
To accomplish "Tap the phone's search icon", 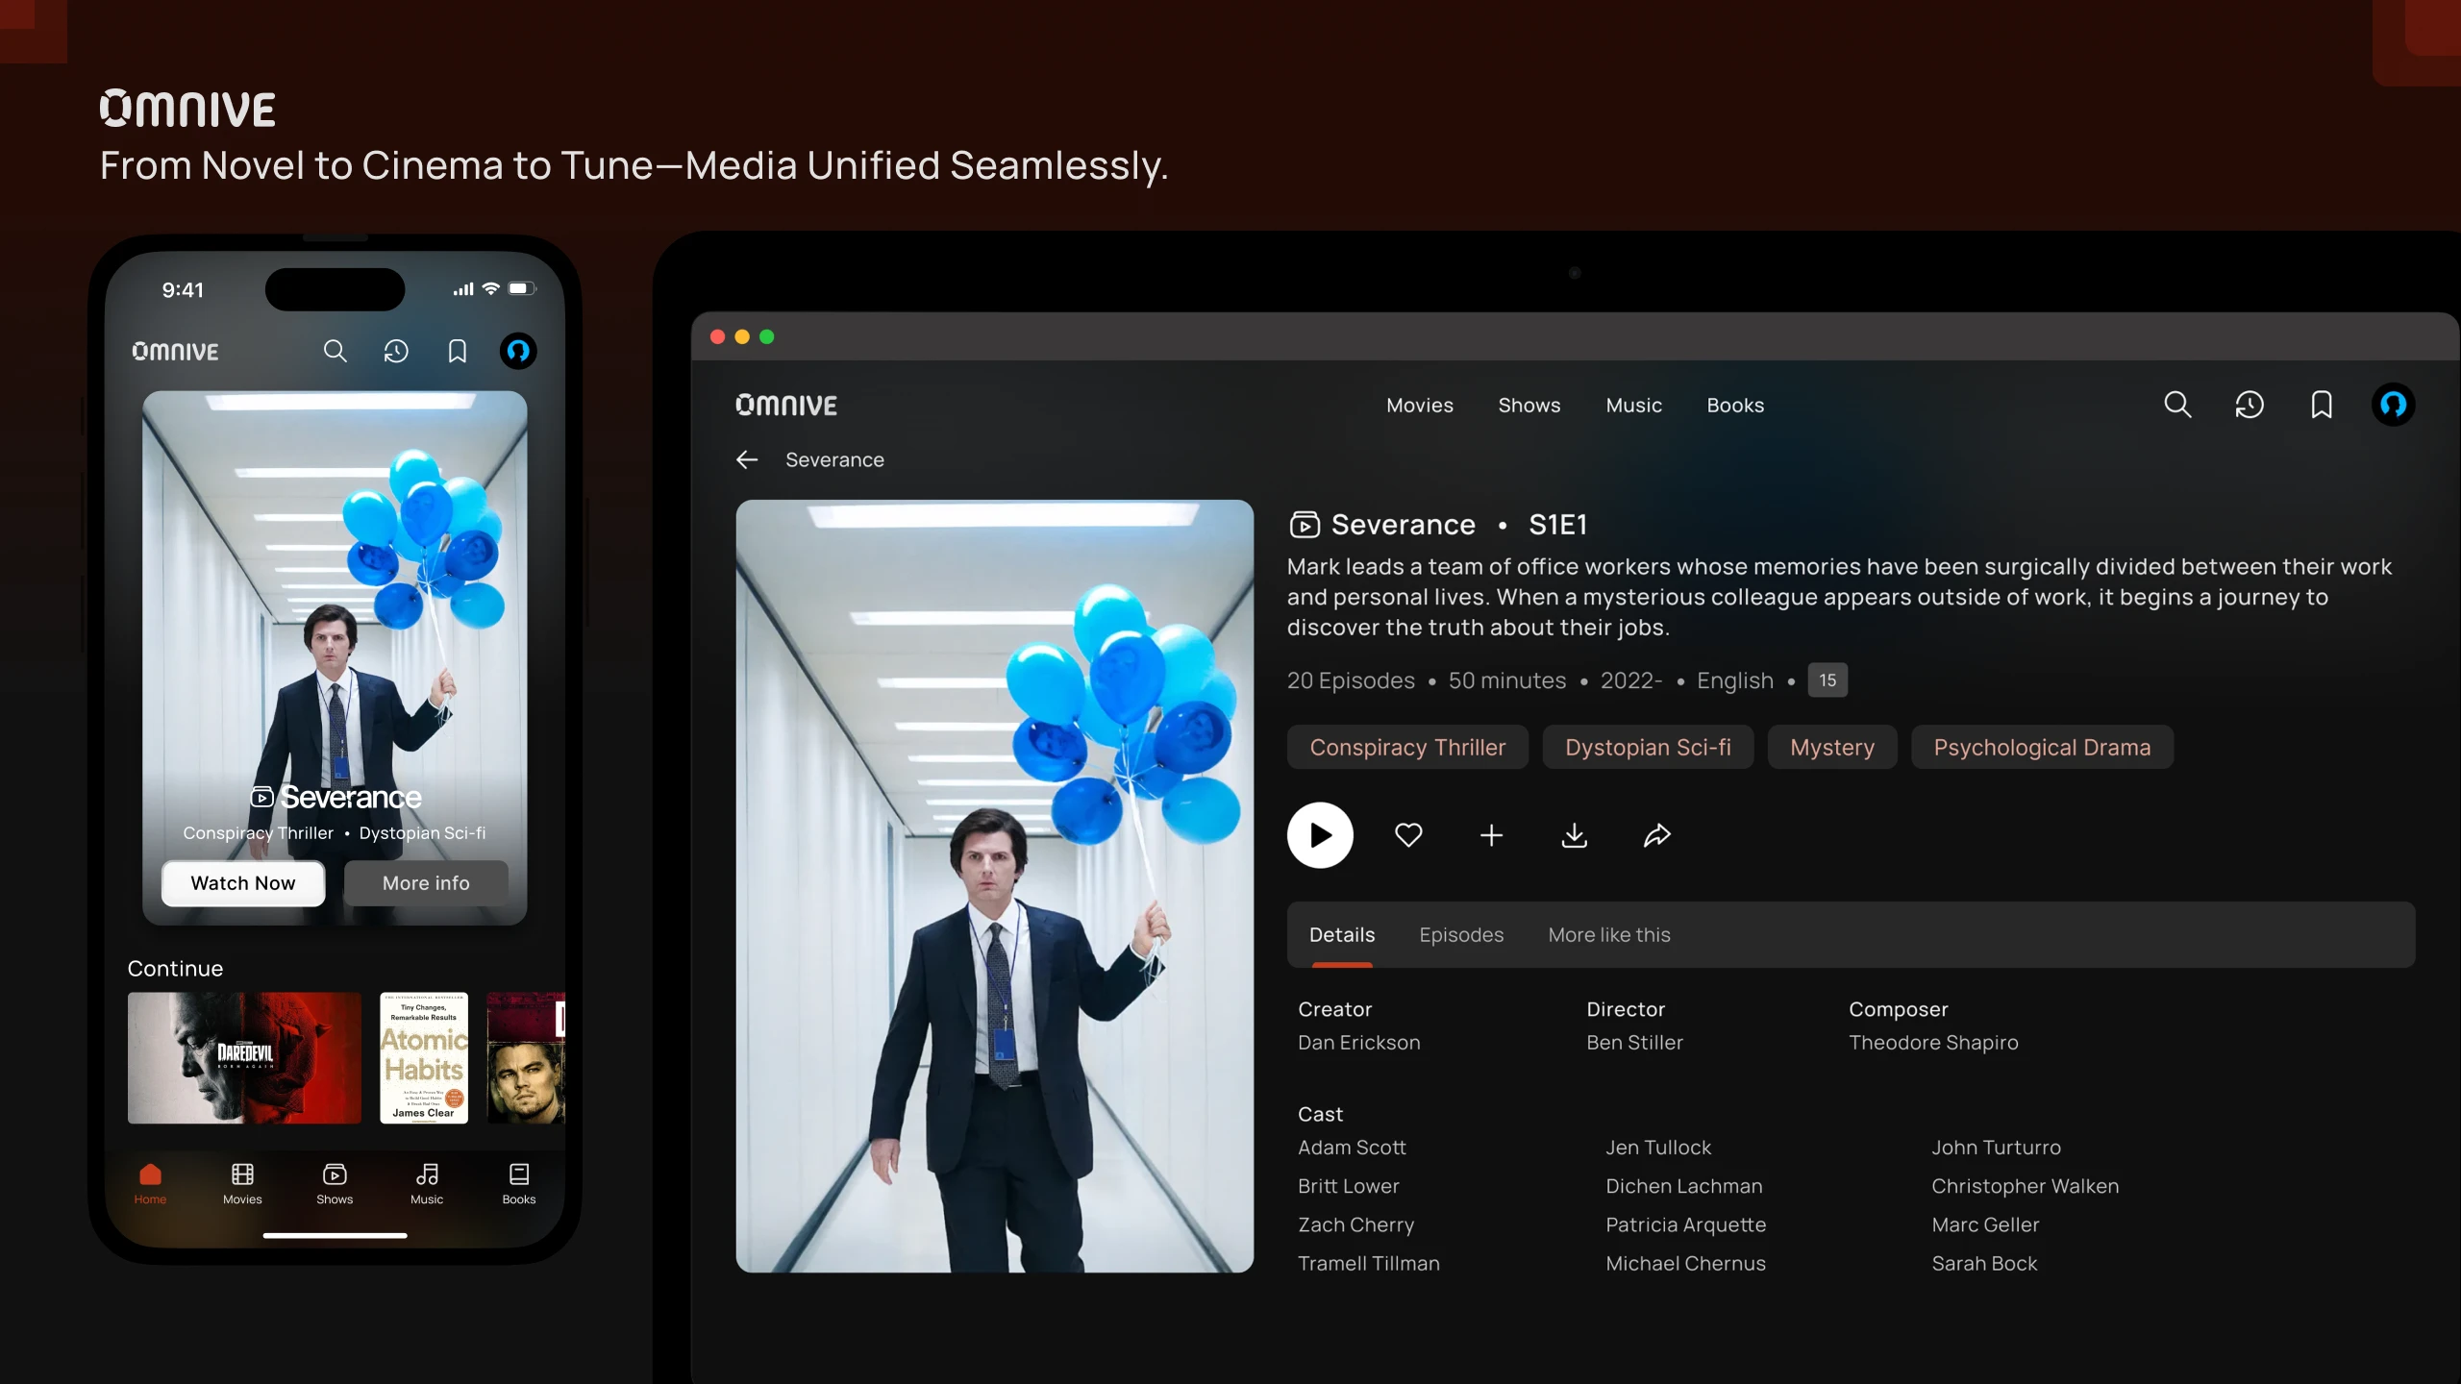I will pyautogui.click(x=335, y=351).
